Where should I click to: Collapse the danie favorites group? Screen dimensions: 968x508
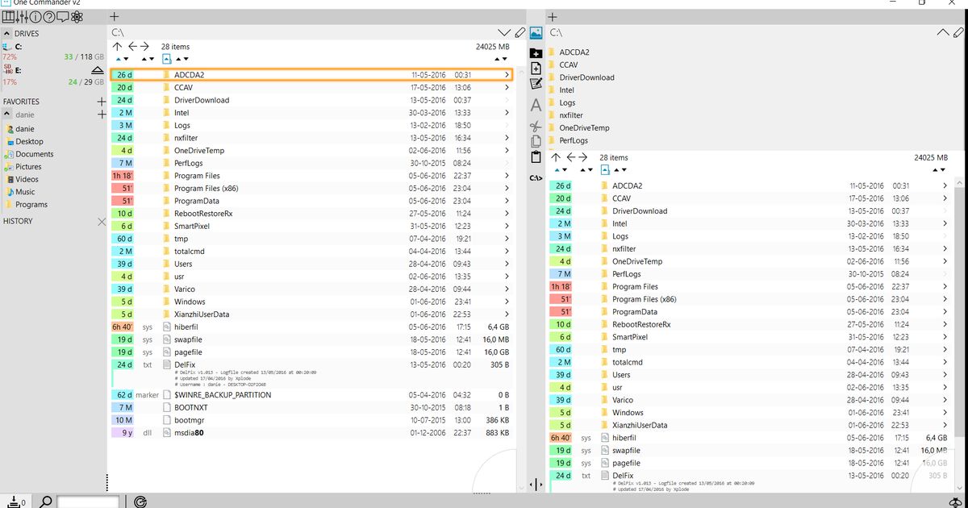point(7,115)
